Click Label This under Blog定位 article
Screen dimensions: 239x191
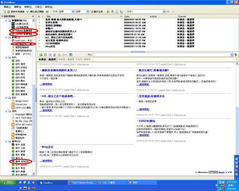coord(69,166)
